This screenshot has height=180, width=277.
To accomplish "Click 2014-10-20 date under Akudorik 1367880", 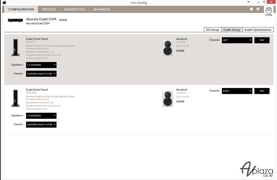I will click(x=182, y=46).
